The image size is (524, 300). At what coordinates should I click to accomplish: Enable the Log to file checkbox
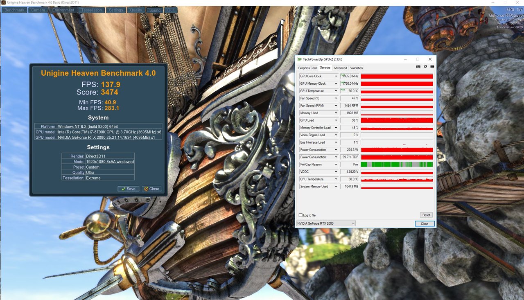pyautogui.click(x=301, y=215)
